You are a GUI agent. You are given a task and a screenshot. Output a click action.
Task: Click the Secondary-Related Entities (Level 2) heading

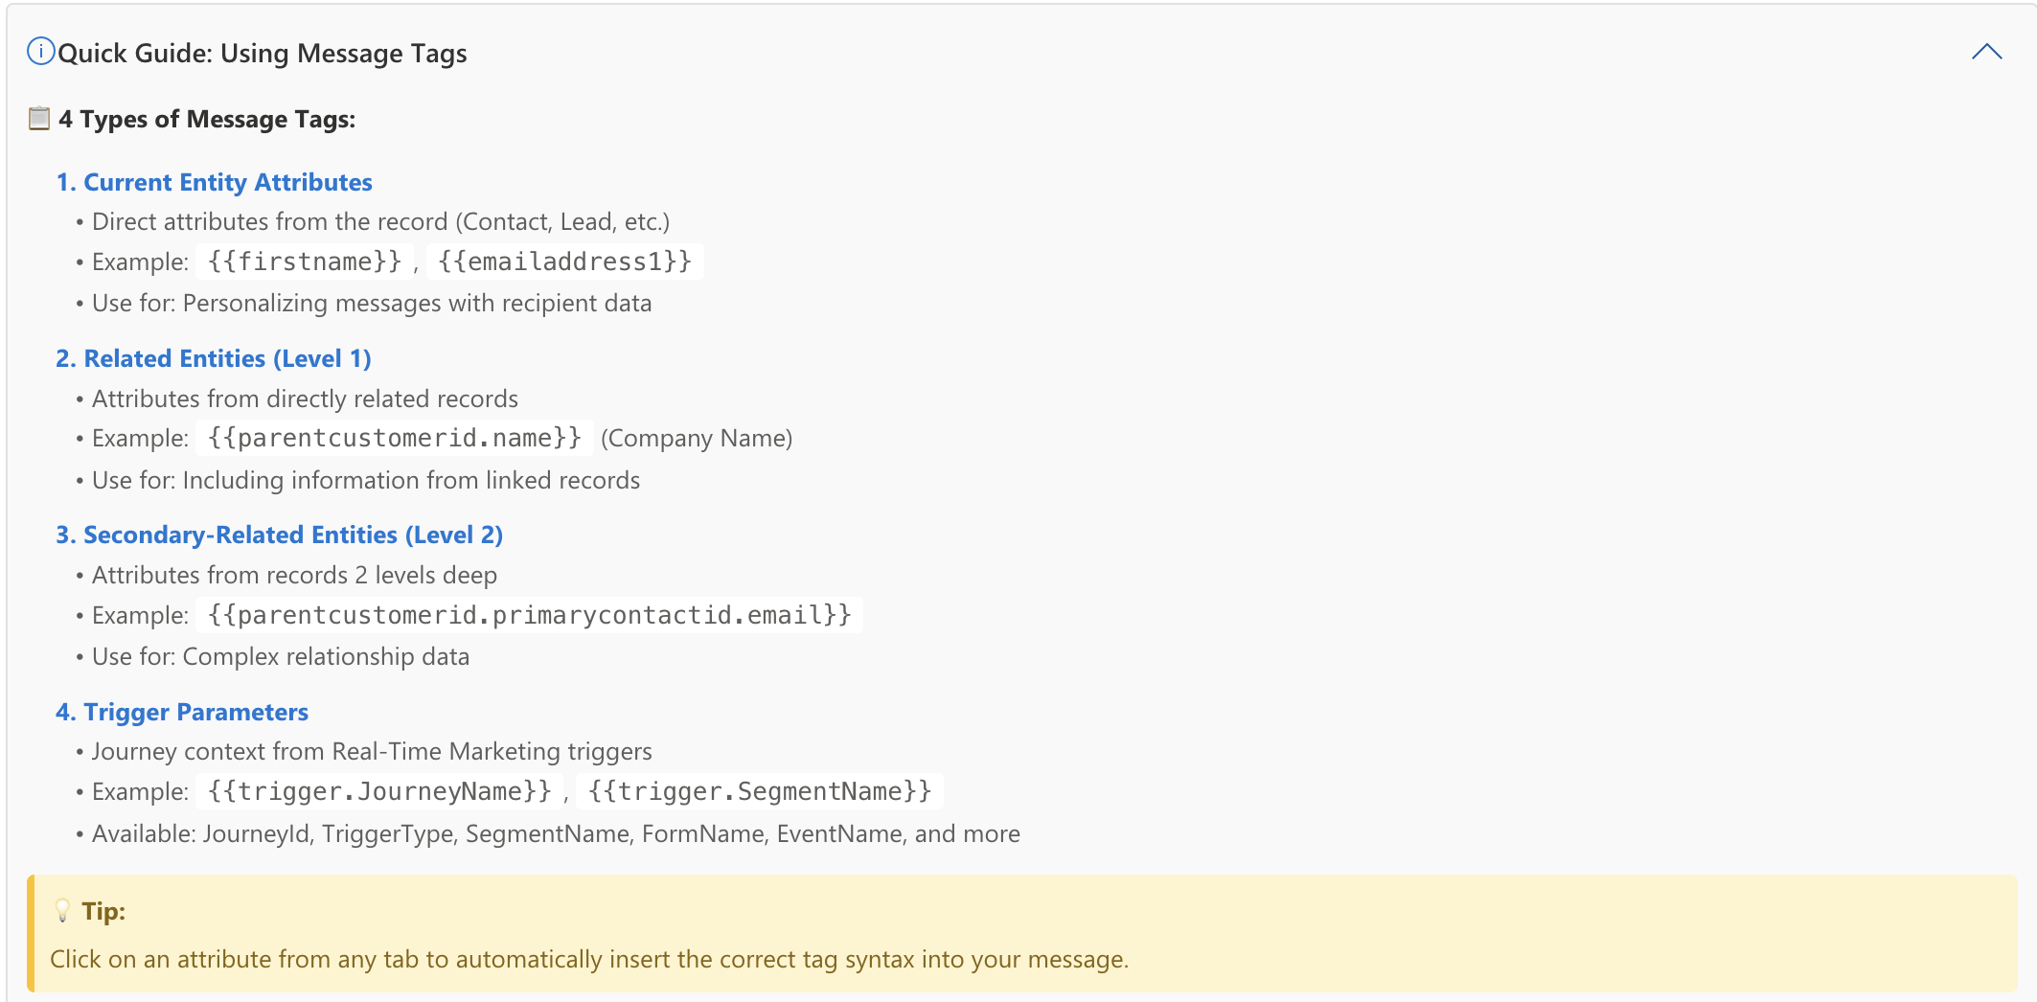click(x=279, y=535)
